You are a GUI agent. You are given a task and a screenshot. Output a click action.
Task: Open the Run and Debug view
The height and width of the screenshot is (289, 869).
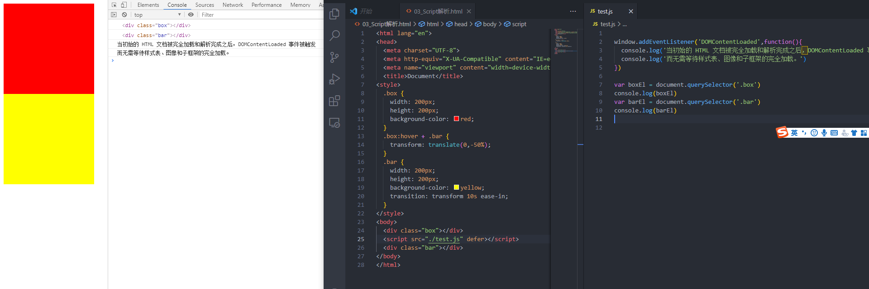[x=334, y=79]
